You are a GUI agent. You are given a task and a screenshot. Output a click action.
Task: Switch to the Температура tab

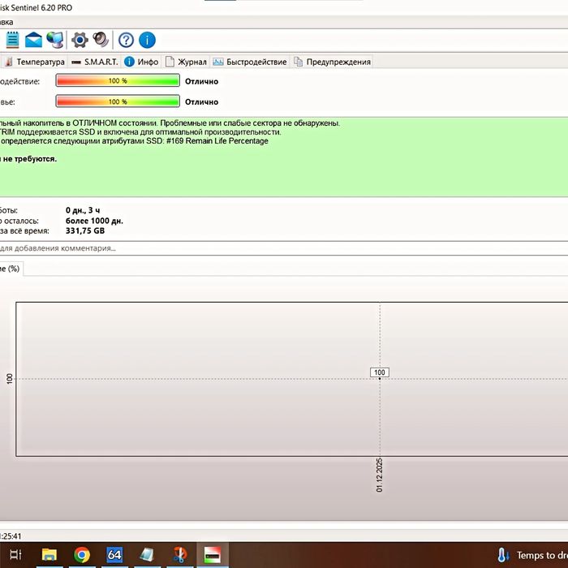35,62
